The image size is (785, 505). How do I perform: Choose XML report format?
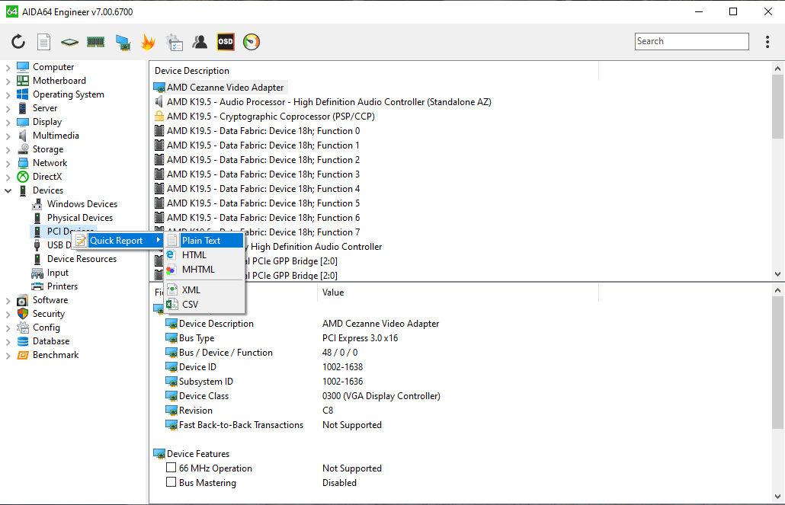204,289
